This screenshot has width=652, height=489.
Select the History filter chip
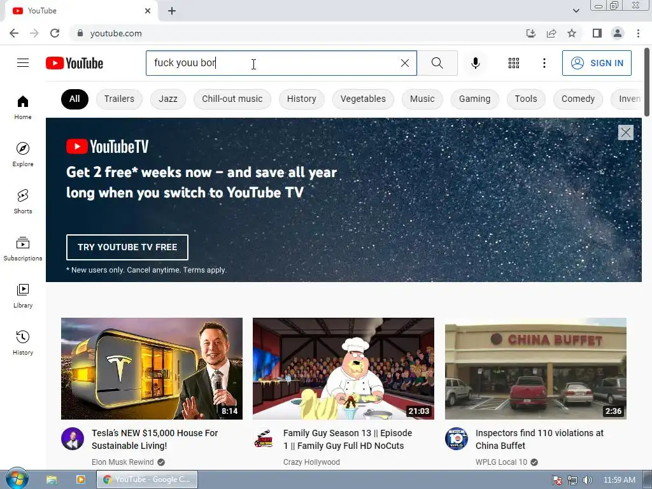(x=301, y=99)
